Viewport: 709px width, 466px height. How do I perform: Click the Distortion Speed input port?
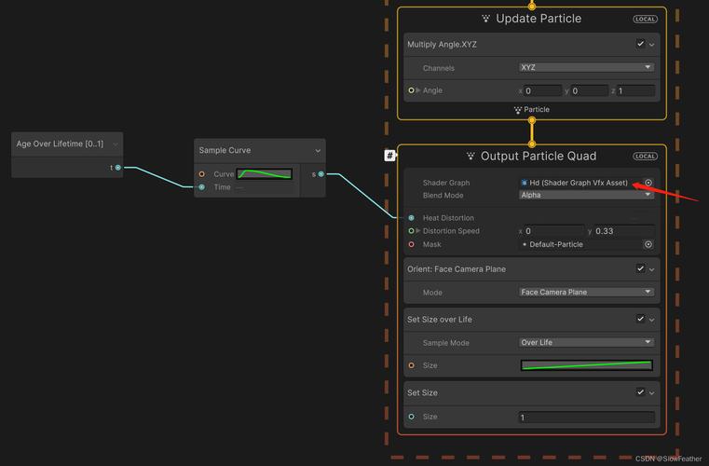411,231
